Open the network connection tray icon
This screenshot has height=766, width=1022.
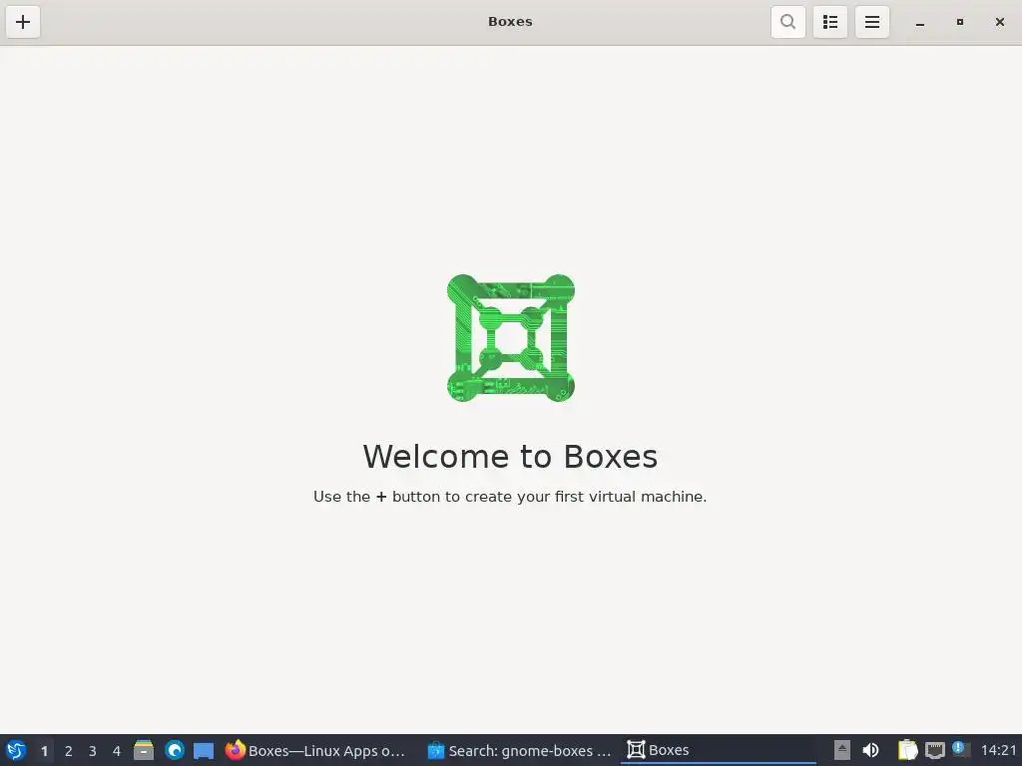click(x=934, y=750)
